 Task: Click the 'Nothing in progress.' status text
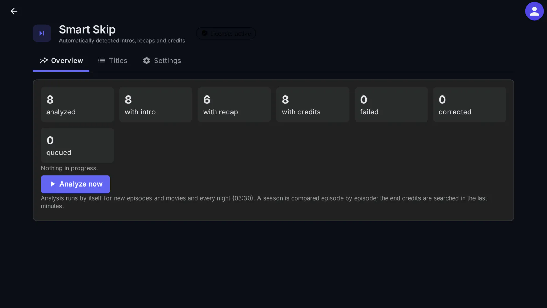[69, 168]
